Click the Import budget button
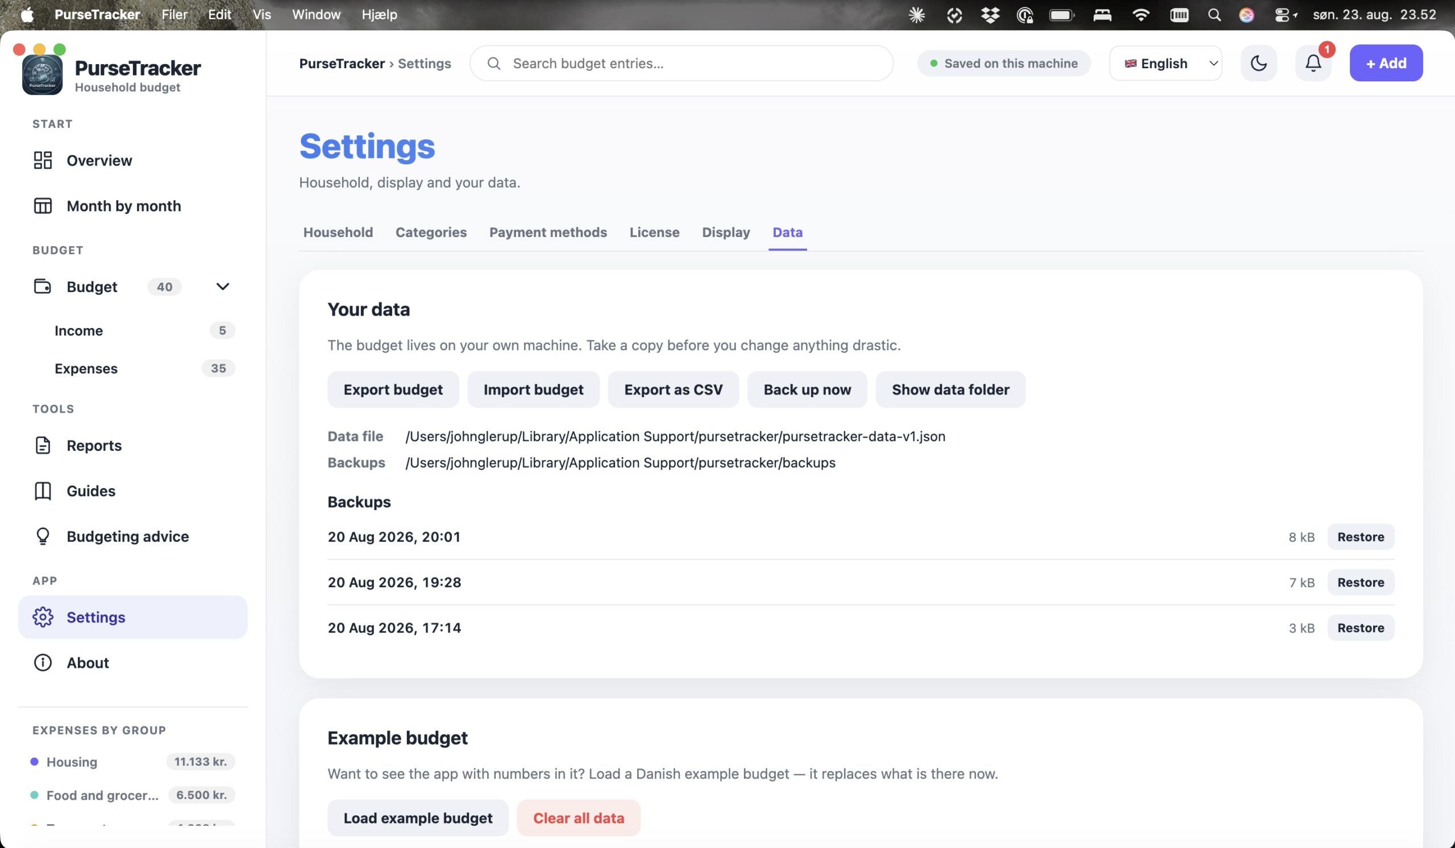Viewport: 1455px width, 848px height. (x=534, y=390)
